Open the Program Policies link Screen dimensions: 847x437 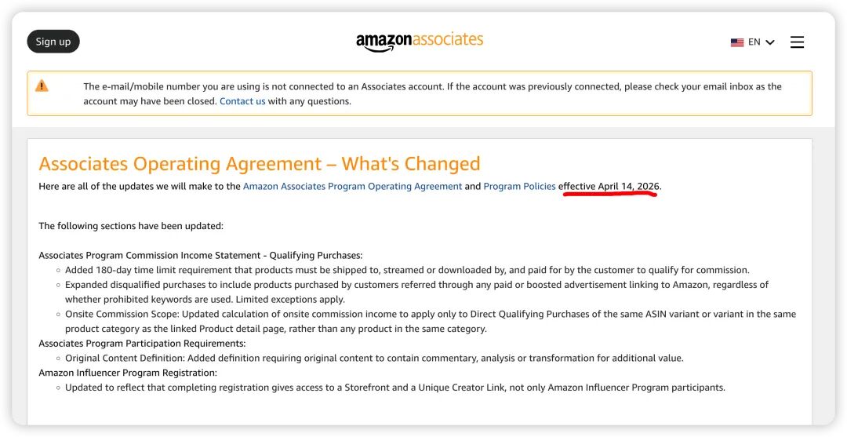click(519, 187)
